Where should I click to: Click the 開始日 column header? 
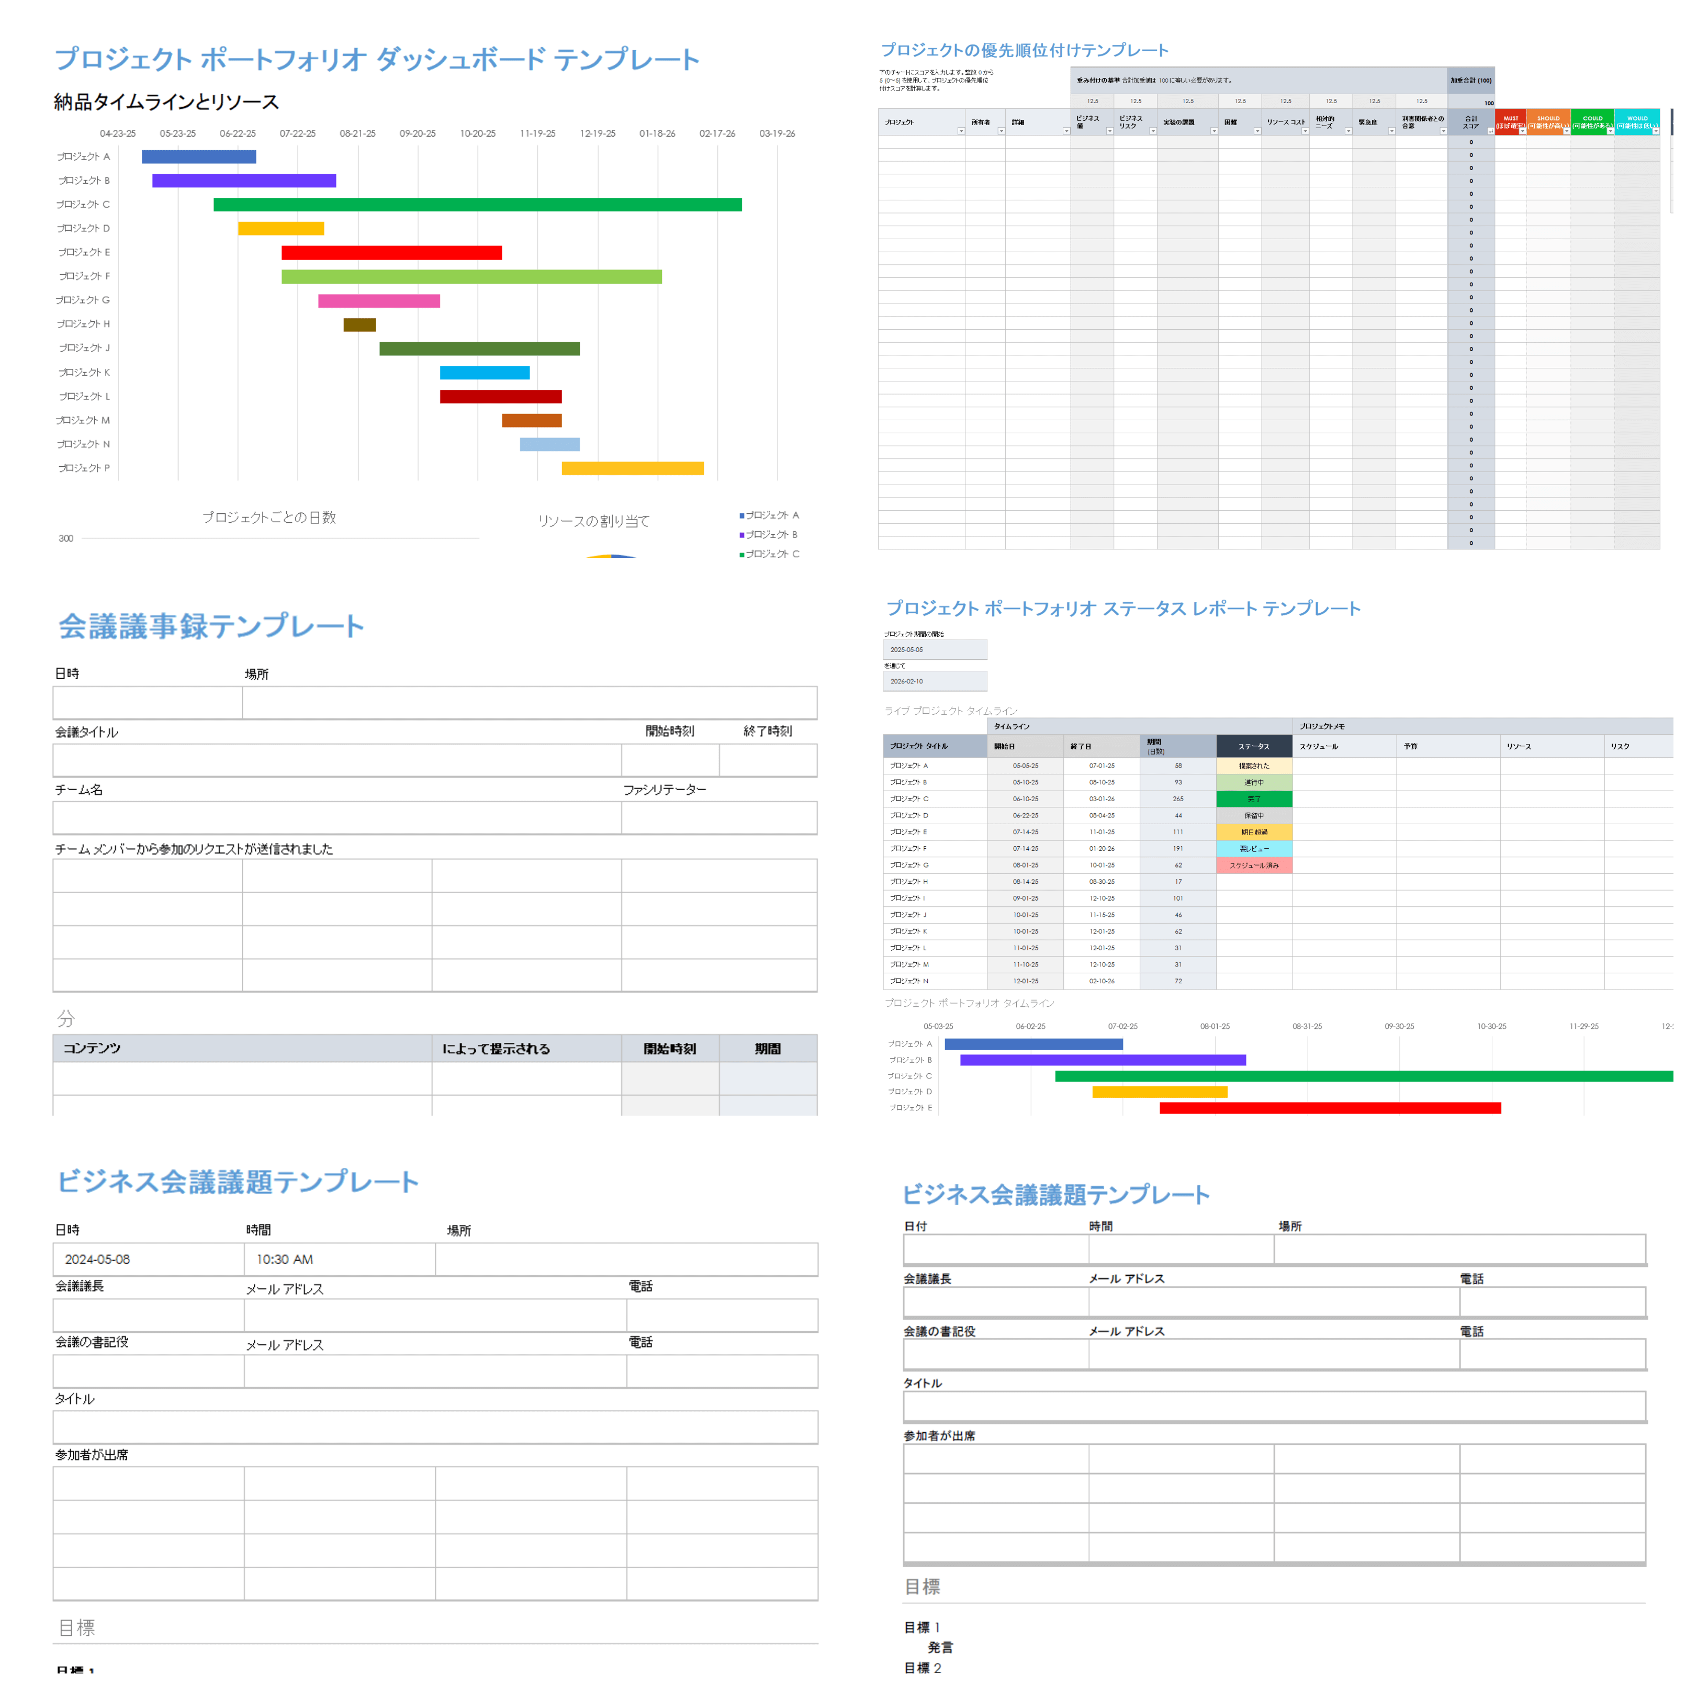[1026, 746]
